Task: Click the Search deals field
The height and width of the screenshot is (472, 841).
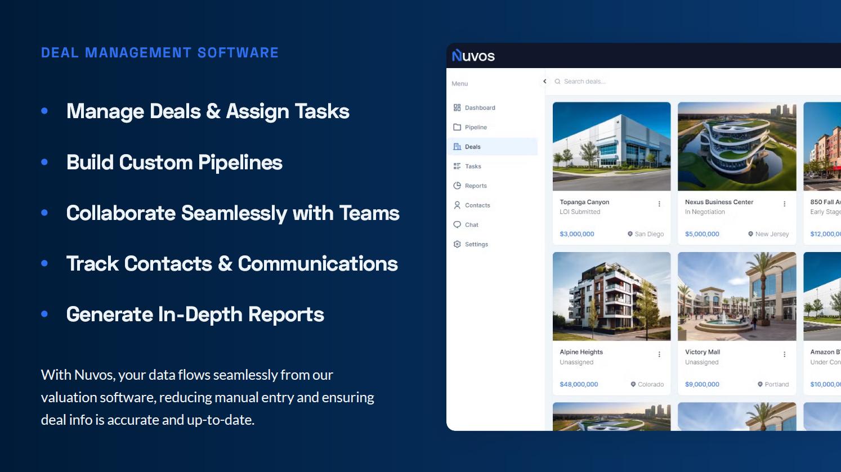Action: coord(696,82)
